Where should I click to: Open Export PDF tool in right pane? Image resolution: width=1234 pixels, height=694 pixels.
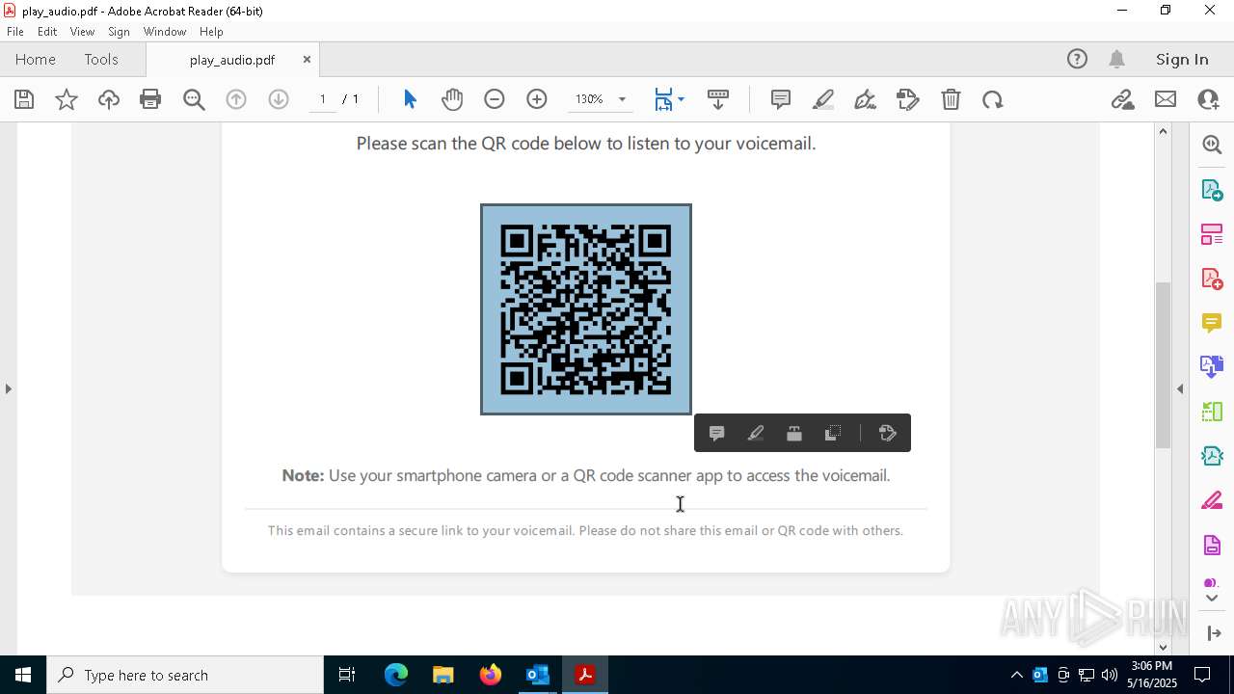(x=1212, y=189)
